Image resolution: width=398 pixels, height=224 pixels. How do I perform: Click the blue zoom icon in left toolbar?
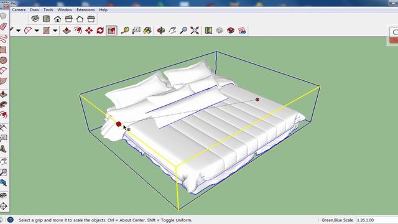tap(4, 182)
